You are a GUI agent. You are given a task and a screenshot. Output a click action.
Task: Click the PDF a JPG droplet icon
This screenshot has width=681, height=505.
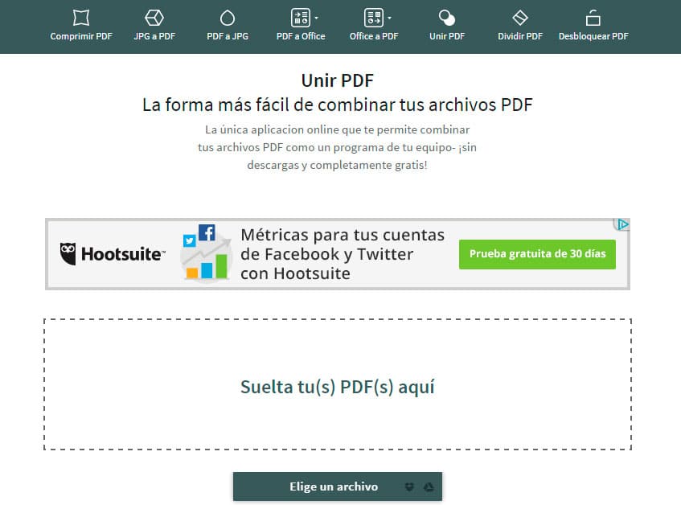tap(228, 18)
